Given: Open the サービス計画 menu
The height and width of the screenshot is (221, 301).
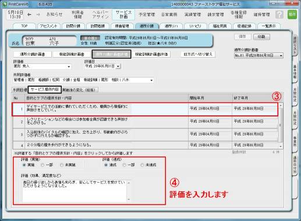Looking at the screenshot, I should pyautogui.click(x=123, y=15).
